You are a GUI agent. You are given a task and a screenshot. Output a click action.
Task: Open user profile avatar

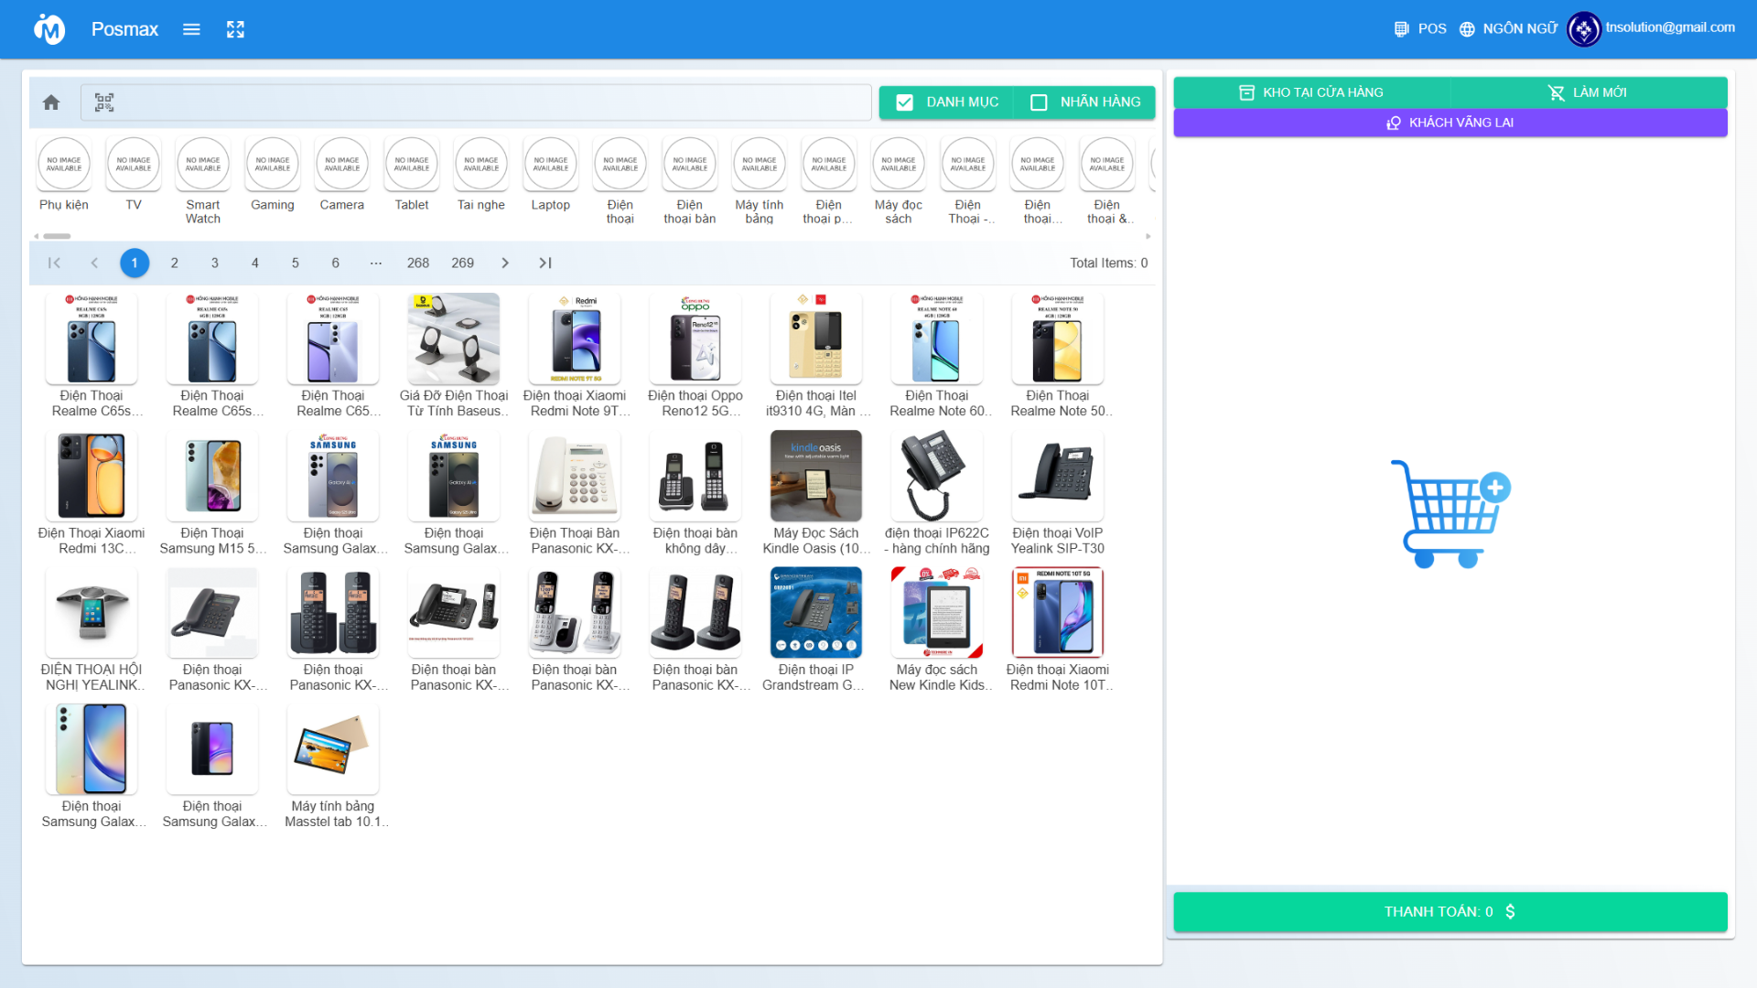coord(1583,29)
